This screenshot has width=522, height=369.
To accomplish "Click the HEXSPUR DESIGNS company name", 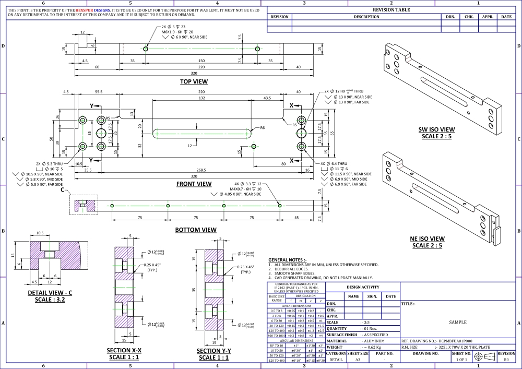I will pyautogui.click(x=90, y=10).
